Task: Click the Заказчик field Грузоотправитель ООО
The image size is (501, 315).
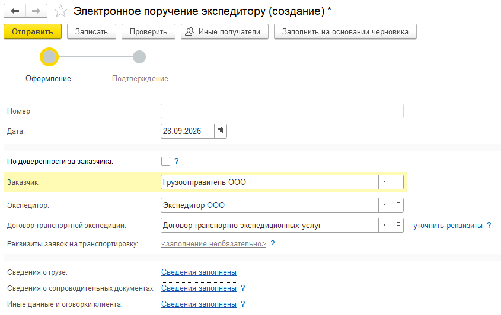Action: (270, 182)
